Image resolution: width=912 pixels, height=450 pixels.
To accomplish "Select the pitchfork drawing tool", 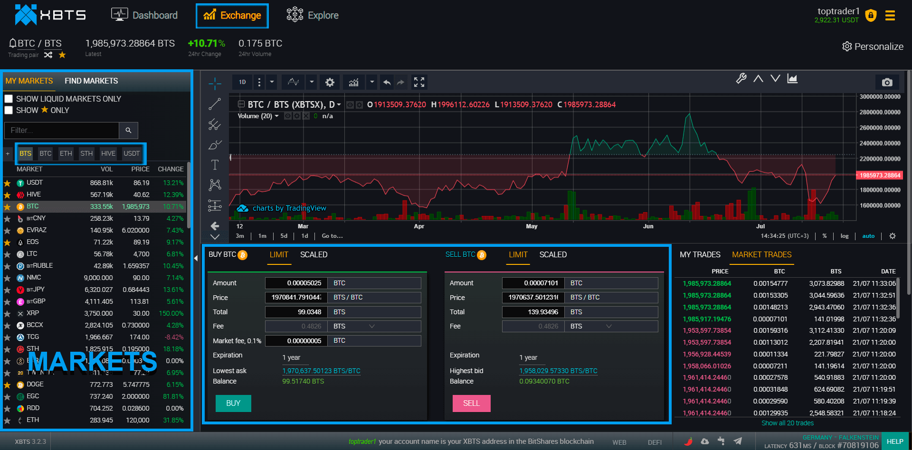I will [x=215, y=124].
